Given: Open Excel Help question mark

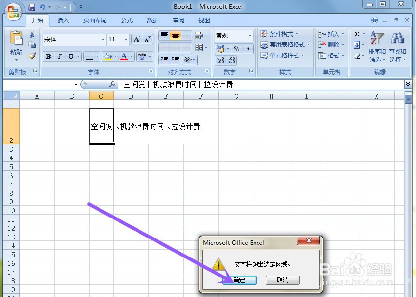Looking at the screenshot, I should 375,20.
